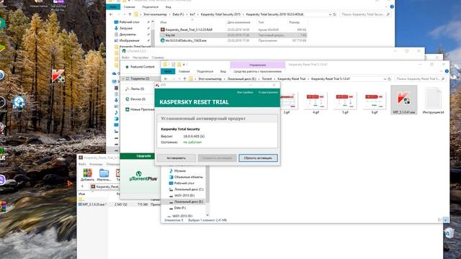Image resolution: width=461 pixels, height=259 pixels.
Task: Open Файл menu in uTorrent window
Action: pos(125,58)
